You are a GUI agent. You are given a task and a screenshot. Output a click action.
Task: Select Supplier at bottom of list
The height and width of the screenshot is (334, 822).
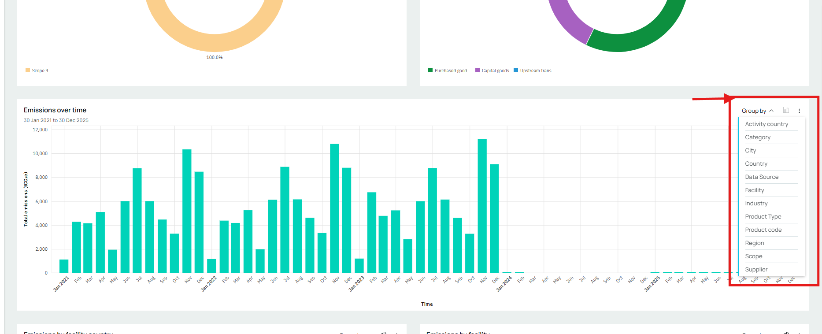[x=756, y=270]
